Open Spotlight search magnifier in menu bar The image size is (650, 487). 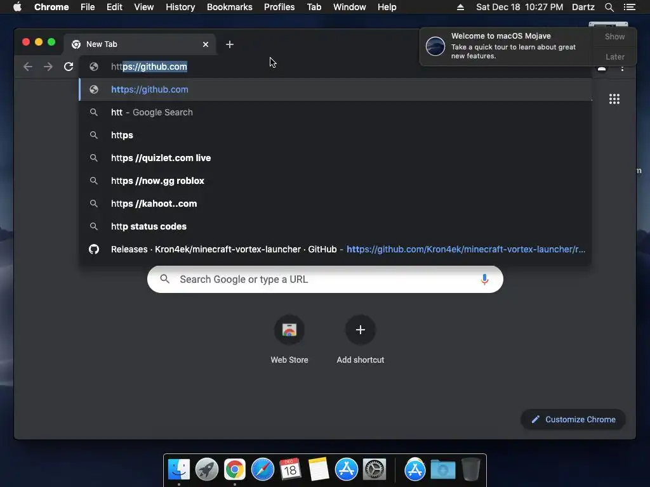[x=609, y=7]
